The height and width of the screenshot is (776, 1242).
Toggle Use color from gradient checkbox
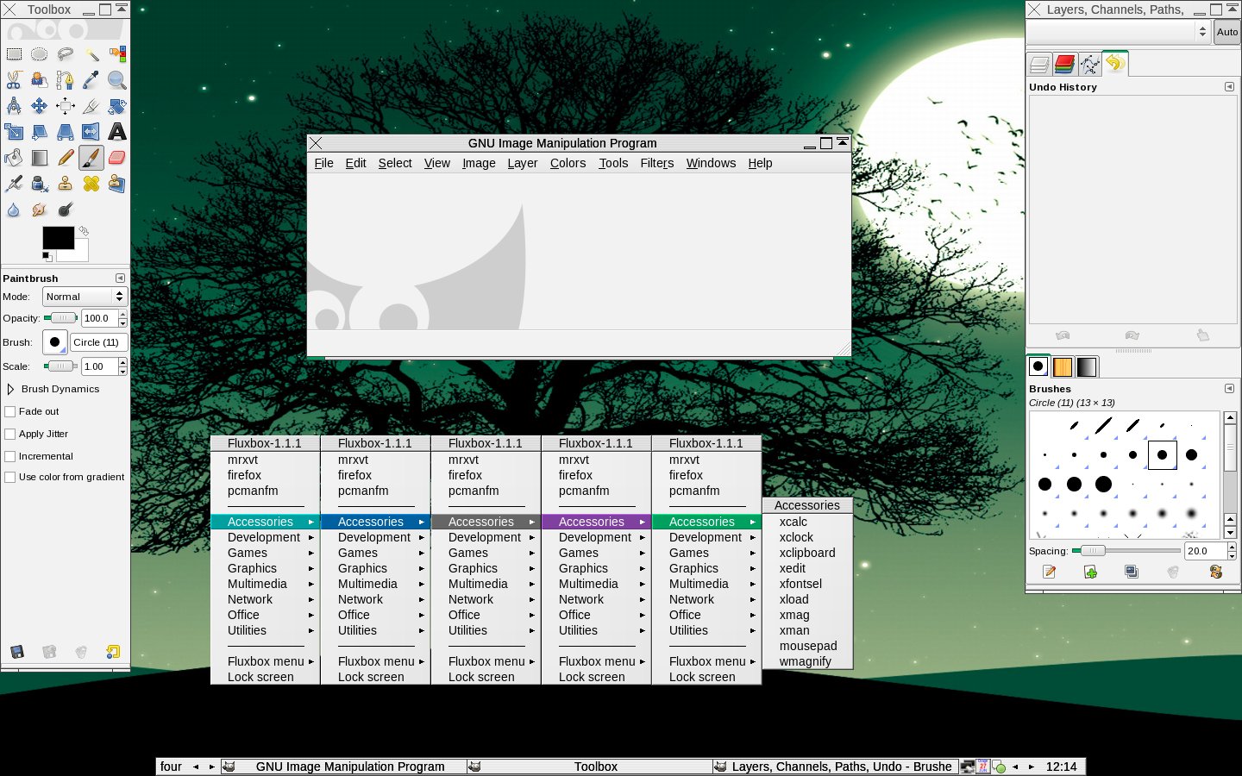(x=10, y=478)
